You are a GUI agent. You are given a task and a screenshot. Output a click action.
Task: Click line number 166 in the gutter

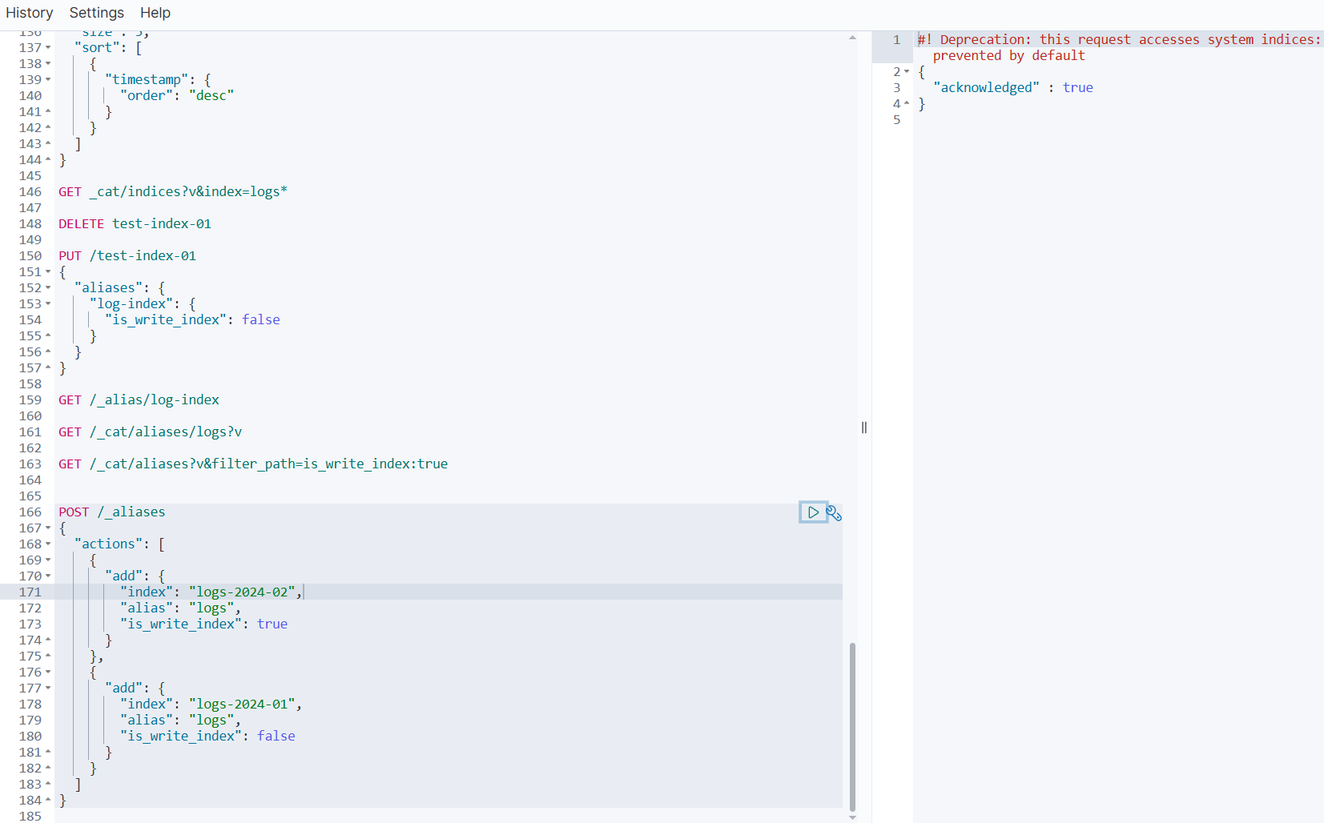[x=30, y=512]
